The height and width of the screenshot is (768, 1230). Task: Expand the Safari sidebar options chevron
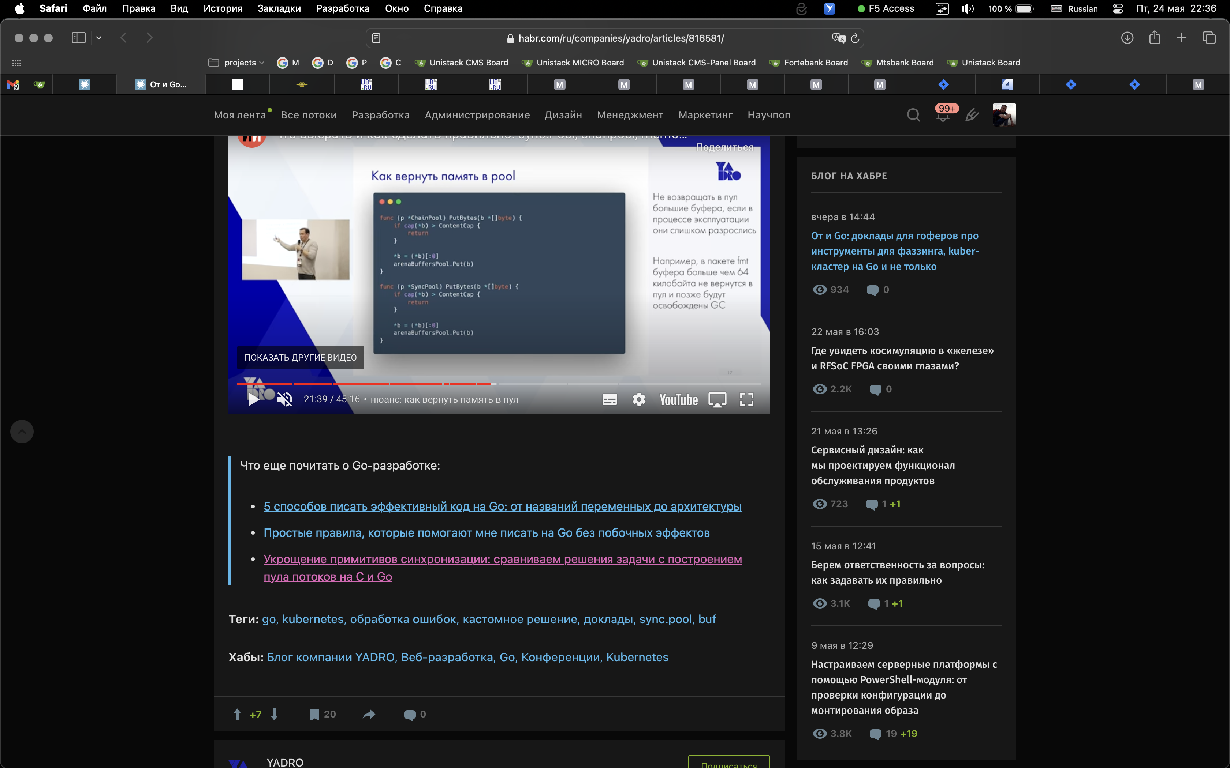(98, 38)
